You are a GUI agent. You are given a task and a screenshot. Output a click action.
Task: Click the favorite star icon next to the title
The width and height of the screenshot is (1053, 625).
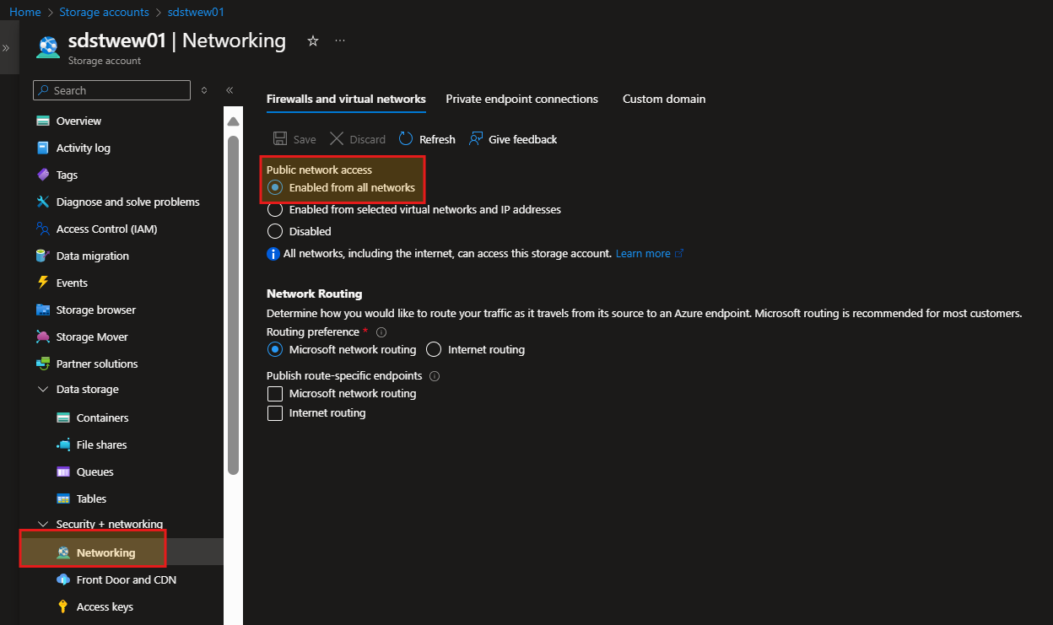(x=313, y=40)
